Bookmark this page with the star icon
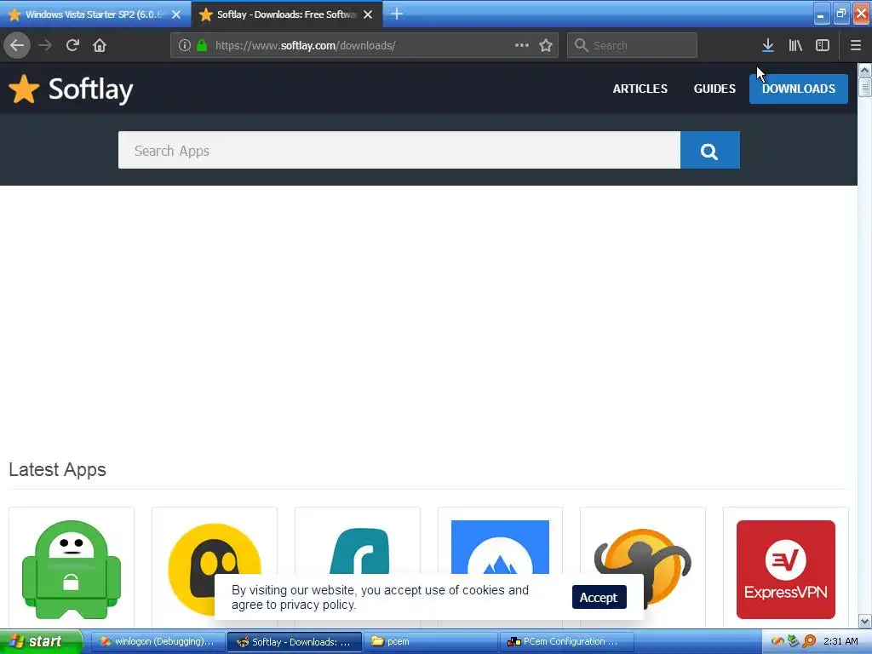872x654 pixels. 546,45
